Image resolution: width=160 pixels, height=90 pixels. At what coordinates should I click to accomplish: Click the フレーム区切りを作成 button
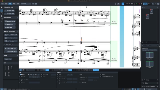tap(11, 35)
